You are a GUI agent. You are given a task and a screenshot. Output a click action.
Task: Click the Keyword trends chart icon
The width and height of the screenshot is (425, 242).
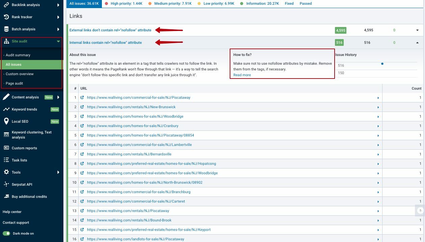[x=6, y=109]
